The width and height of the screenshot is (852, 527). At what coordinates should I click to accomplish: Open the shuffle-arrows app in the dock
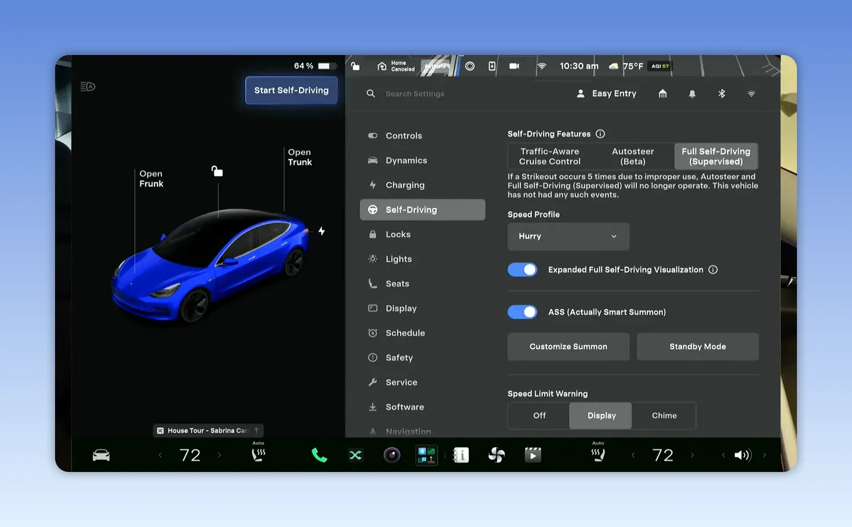[x=355, y=455]
